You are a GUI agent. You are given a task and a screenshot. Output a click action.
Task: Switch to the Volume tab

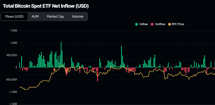(77, 16)
